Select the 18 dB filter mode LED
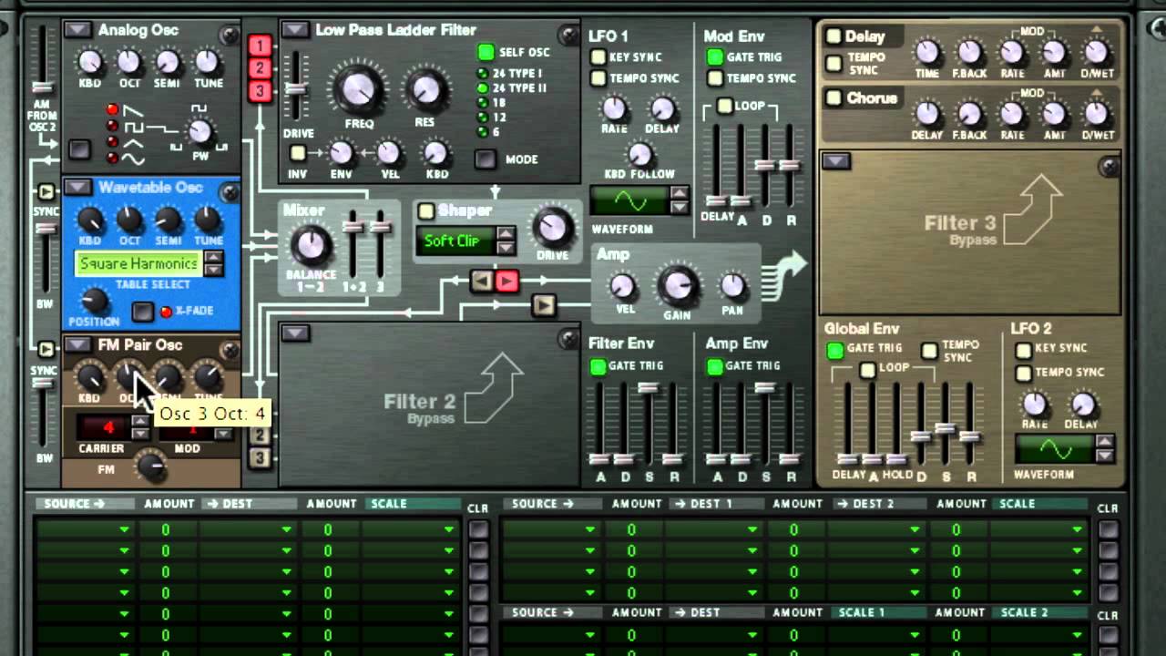Viewport: 1166px width, 656px height. coord(483,103)
